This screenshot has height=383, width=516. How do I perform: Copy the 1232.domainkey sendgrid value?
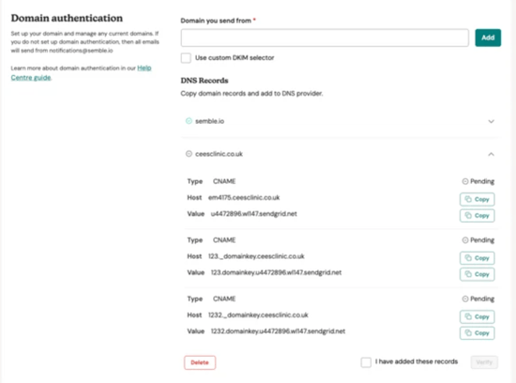click(x=477, y=333)
